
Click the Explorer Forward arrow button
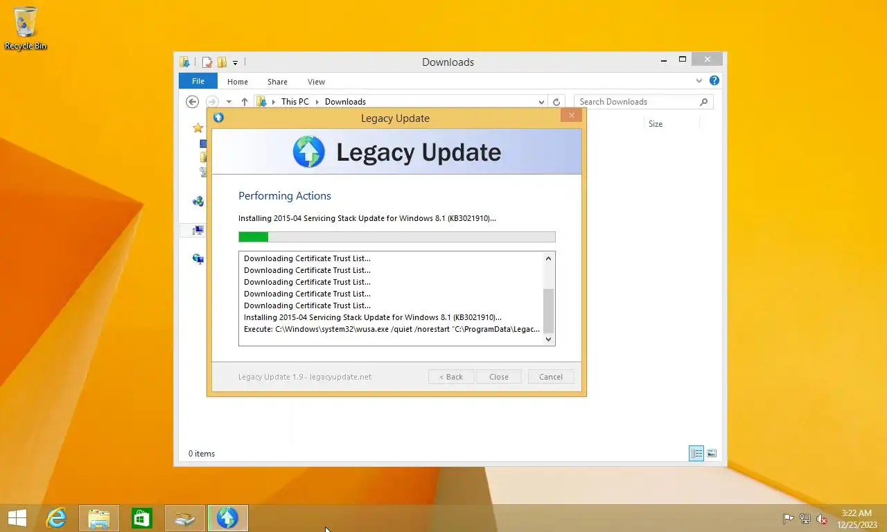(x=212, y=101)
